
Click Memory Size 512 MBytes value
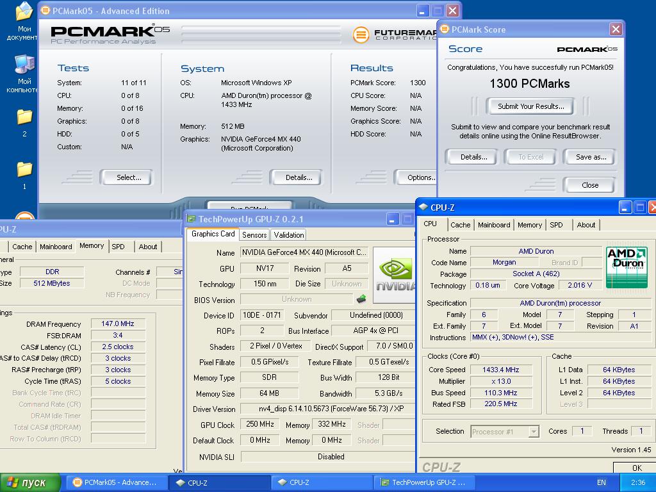pos(52,283)
